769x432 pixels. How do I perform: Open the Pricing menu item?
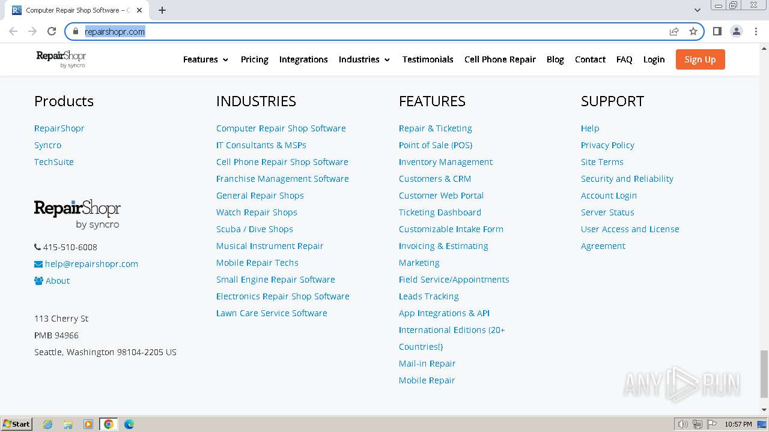[x=255, y=59]
